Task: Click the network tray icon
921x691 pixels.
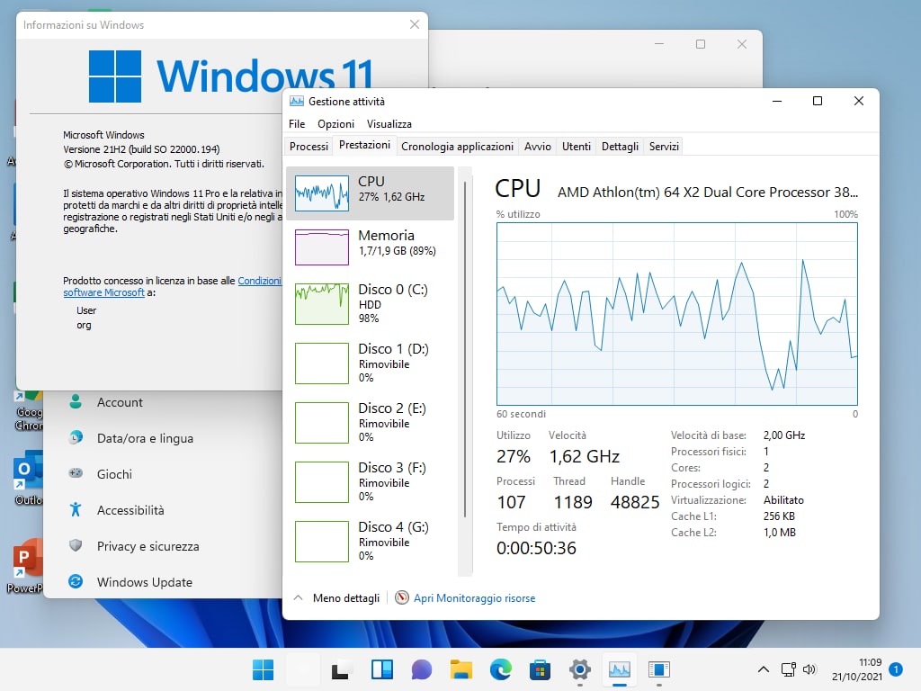Action: [x=788, y=669]
